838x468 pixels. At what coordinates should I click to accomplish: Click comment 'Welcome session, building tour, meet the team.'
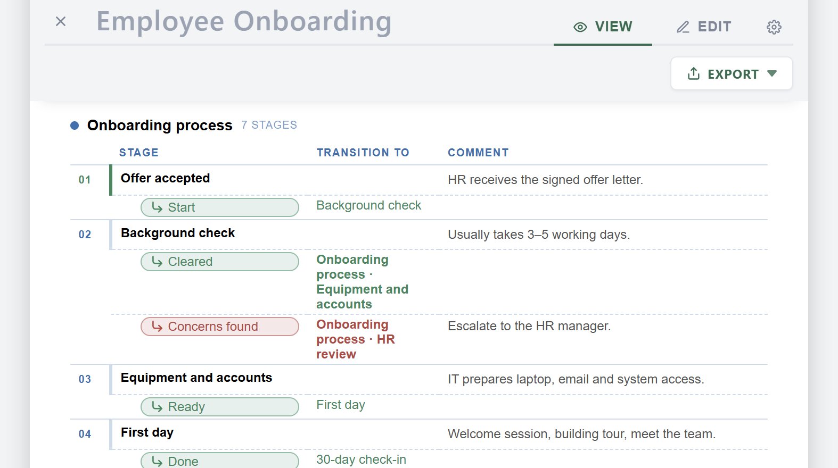coord(581,434)
